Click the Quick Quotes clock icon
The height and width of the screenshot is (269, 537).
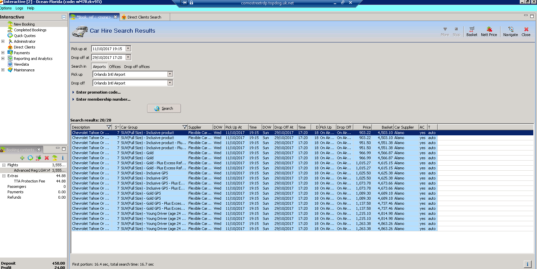point(10,35)
